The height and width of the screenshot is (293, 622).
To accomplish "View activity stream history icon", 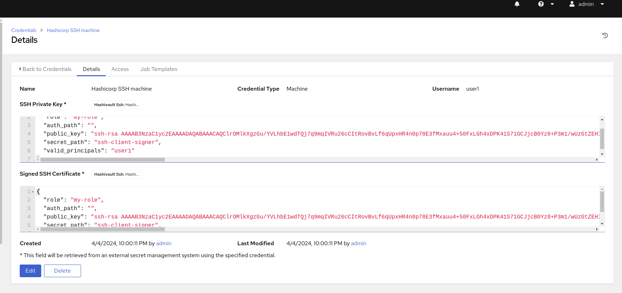I will (x=605, y=35).
